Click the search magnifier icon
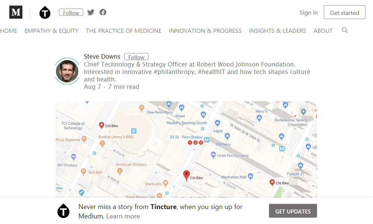Viewport: 373px width, 224px height. 345,30
